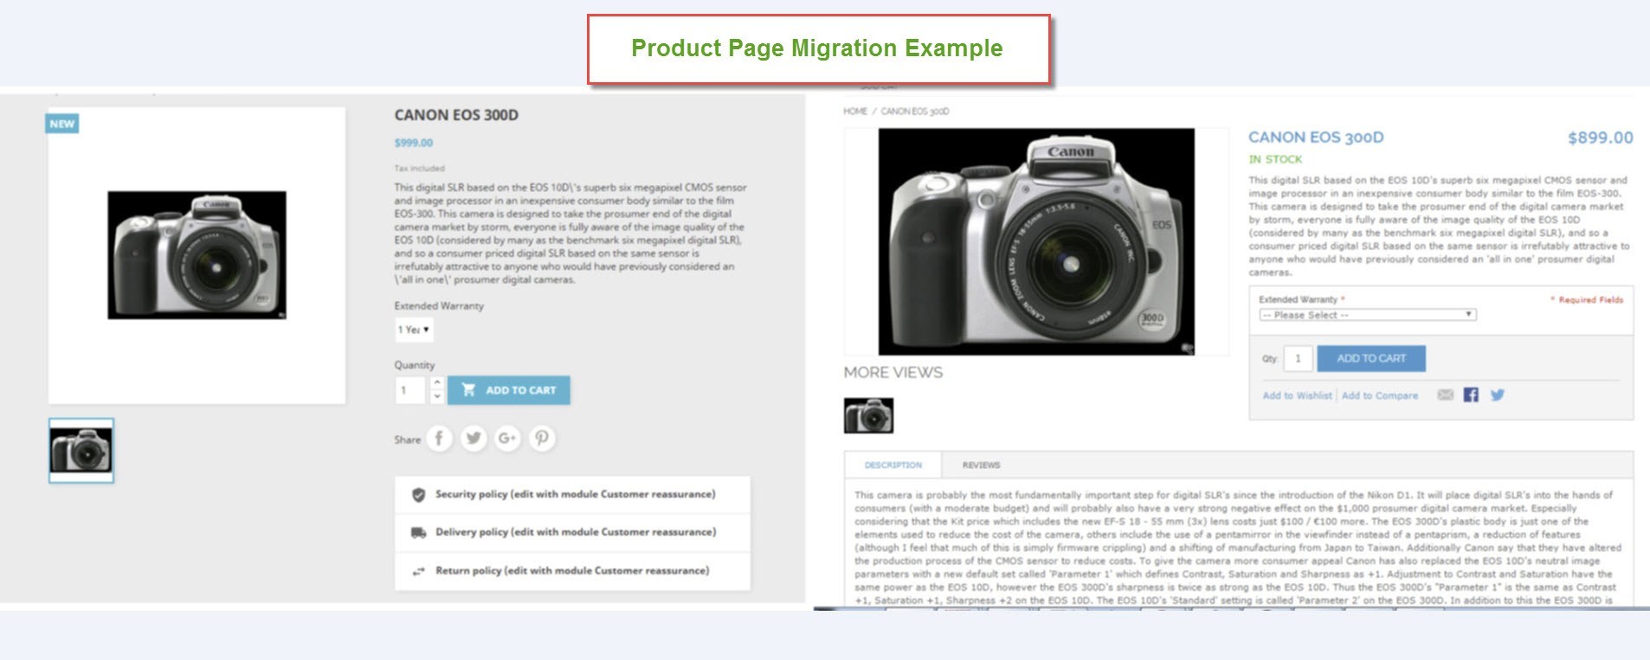Click the email share icon on the right page
This screenshot has width=1650, height=660.
pyautogui.click(x=1445, y=394)
